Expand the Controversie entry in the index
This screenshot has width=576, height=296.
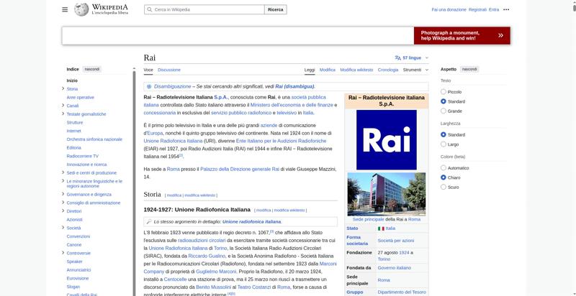[x=63, y=253]
